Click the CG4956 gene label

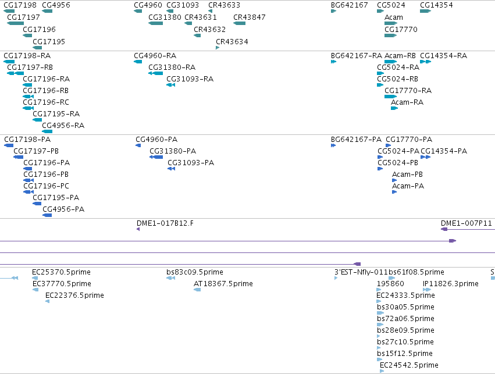coord(56,5)
